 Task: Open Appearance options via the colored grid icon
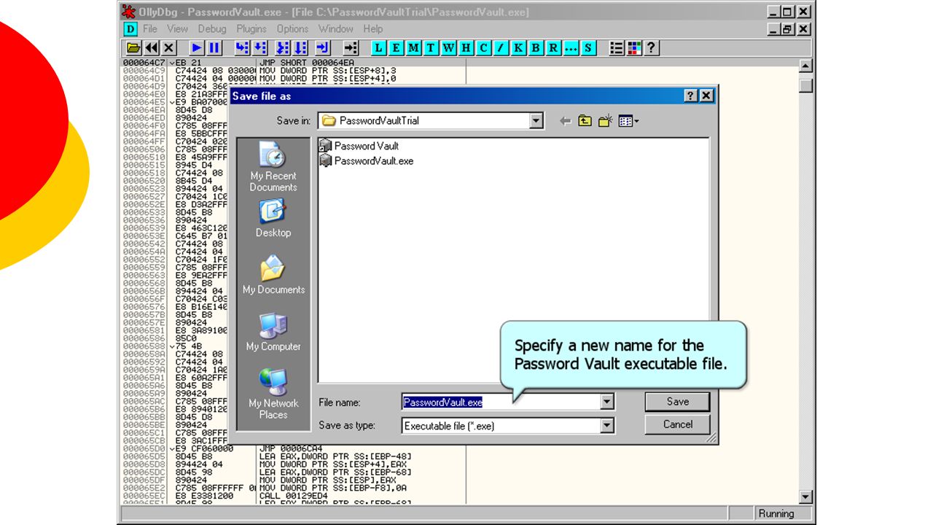coord(634,48)
